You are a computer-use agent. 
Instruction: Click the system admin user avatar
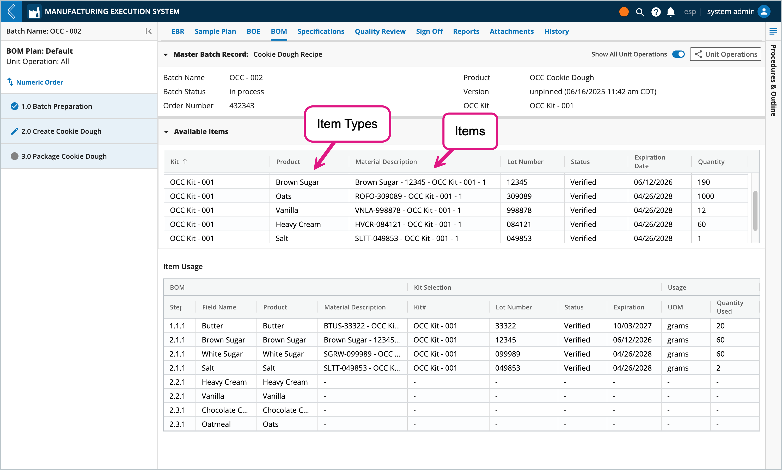[764, 12]
